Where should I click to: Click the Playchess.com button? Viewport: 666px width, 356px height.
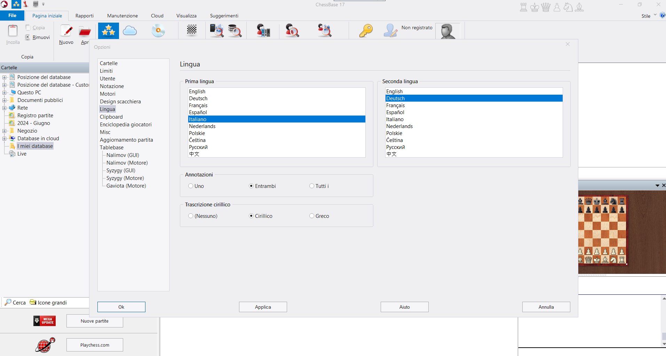click(95, 345)
